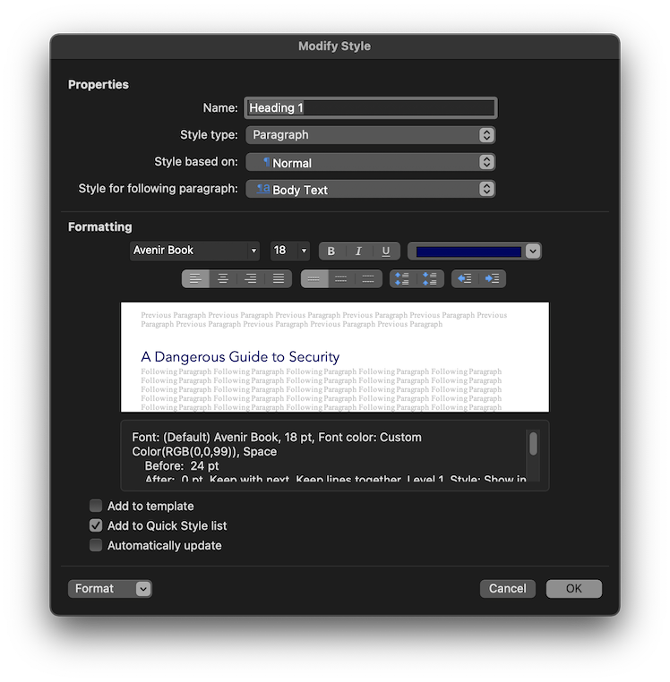Click the Cancel button
Viewport: 670px width, 682px height.
[507, 589]
